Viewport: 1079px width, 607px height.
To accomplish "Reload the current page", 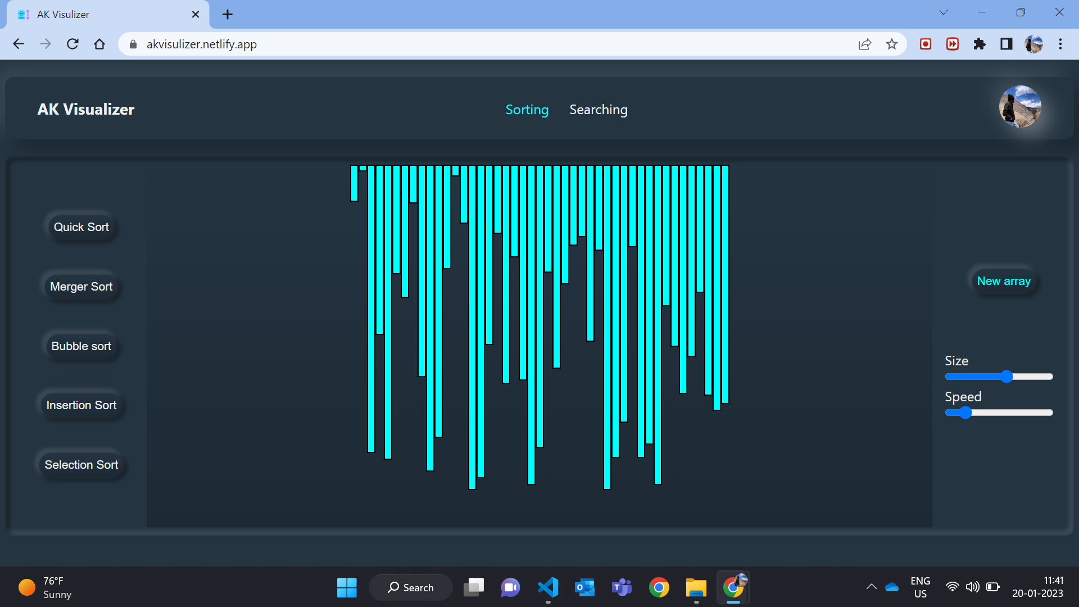I will (x=72, y=44).
